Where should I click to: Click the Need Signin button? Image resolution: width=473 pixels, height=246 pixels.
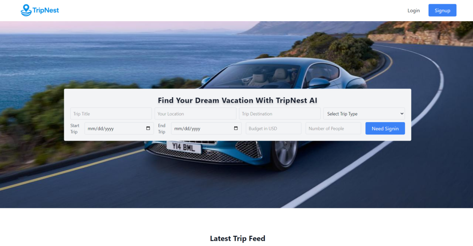(x=385, y=129)
